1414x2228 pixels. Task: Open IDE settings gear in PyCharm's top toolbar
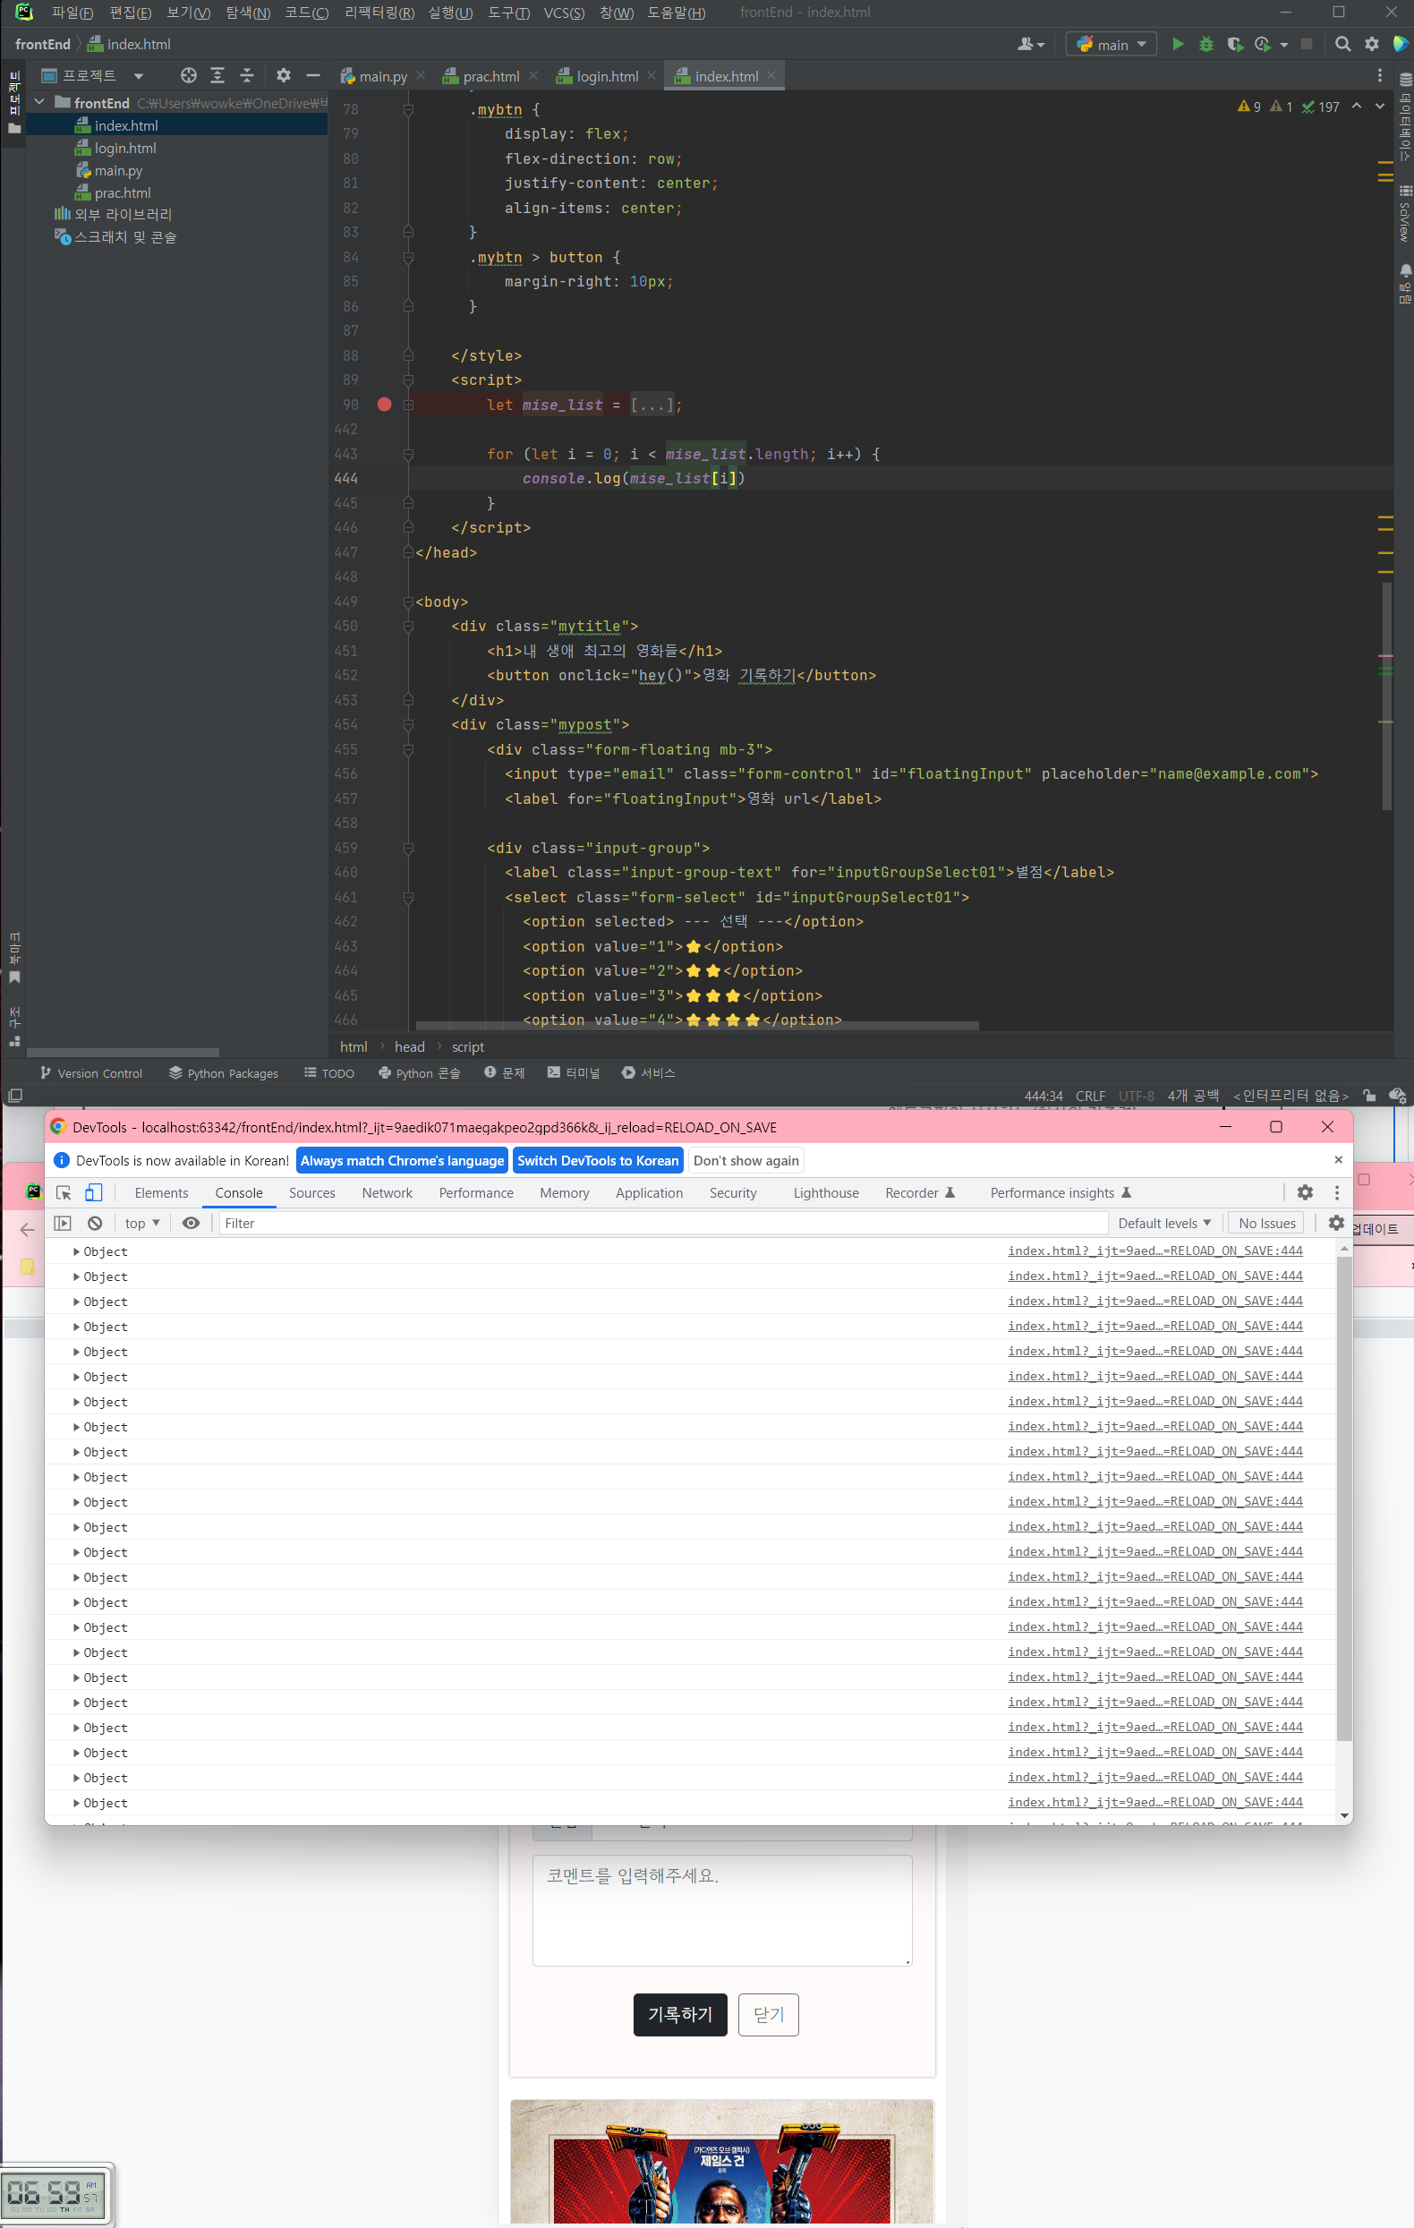1371,44
